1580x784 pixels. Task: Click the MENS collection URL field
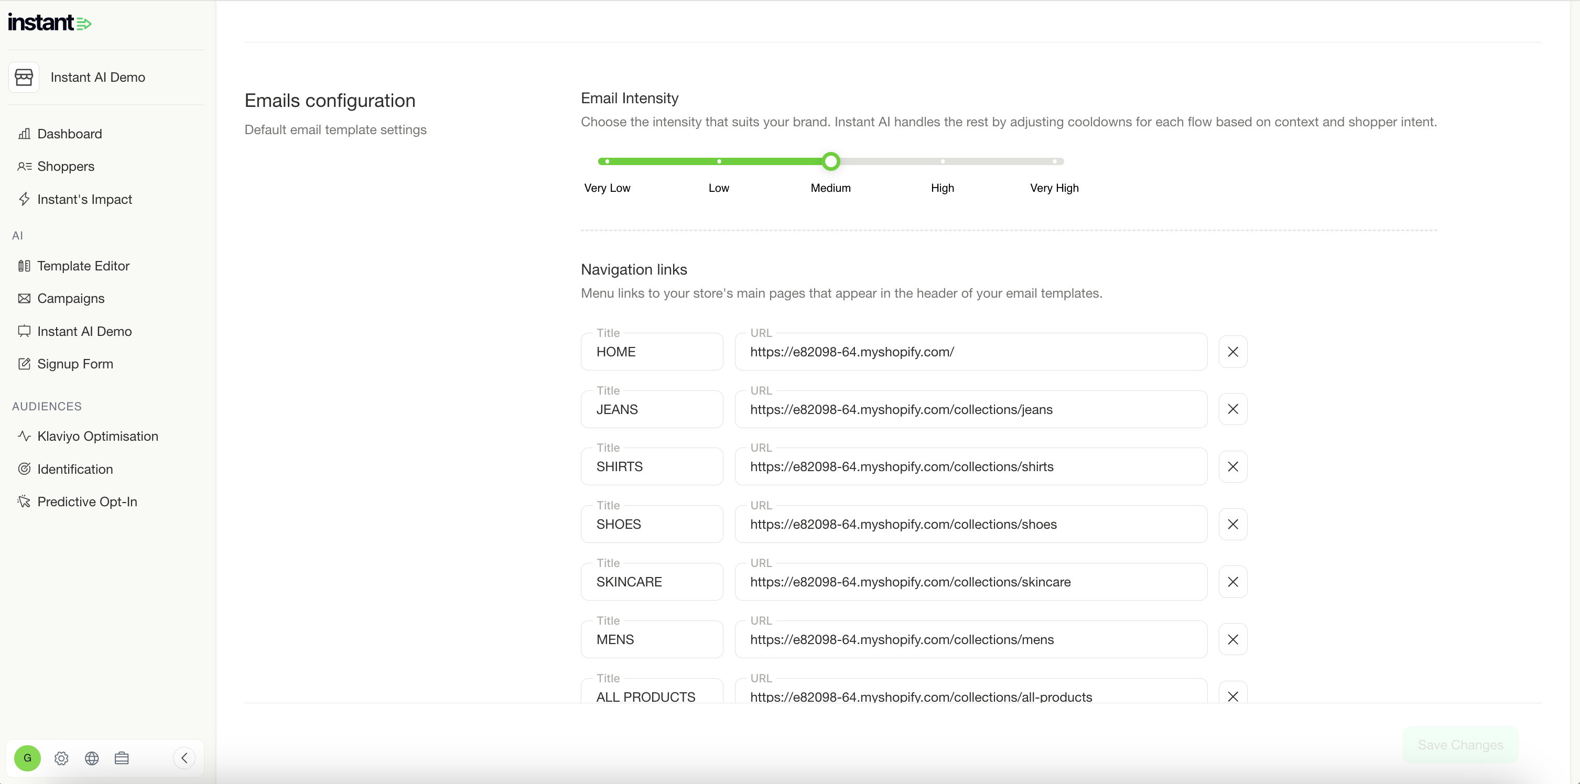[x=970, y=640]
